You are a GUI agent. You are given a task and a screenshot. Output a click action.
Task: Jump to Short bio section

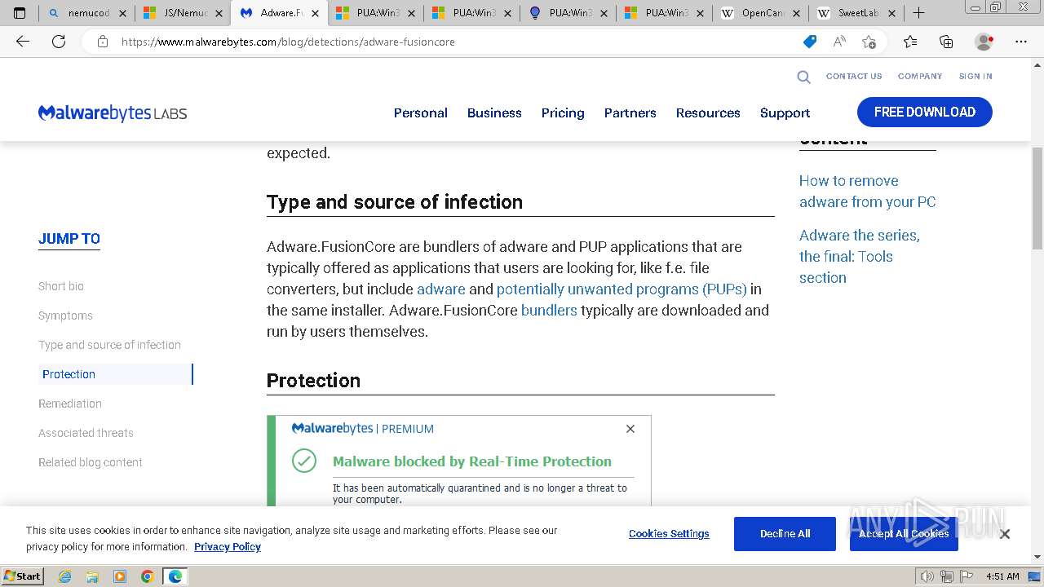[61, 286]
